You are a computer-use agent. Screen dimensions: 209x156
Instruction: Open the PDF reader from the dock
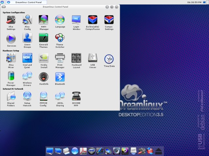pyautogui.click(x=83, y=151)
